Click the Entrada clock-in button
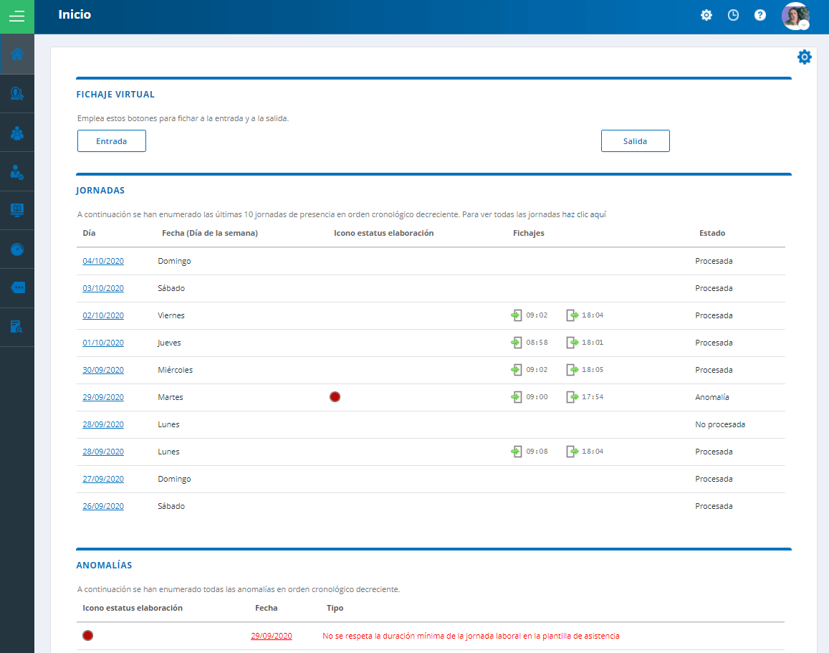This screenshot has height=653, width=829. [112, 141]
